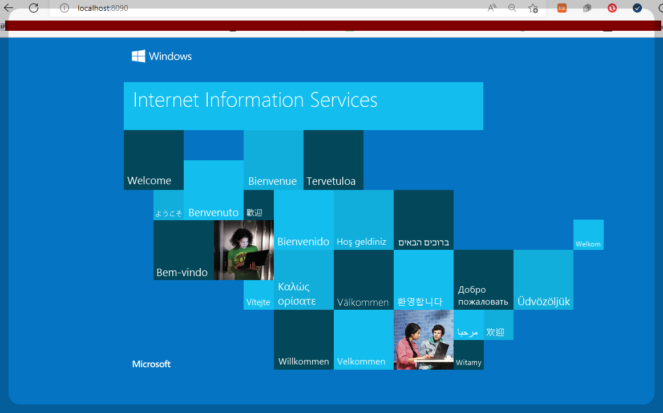This screenshot has height=413, width=663.
Task: Open the red circular-arrows extension icon
Action: [612, 8]
